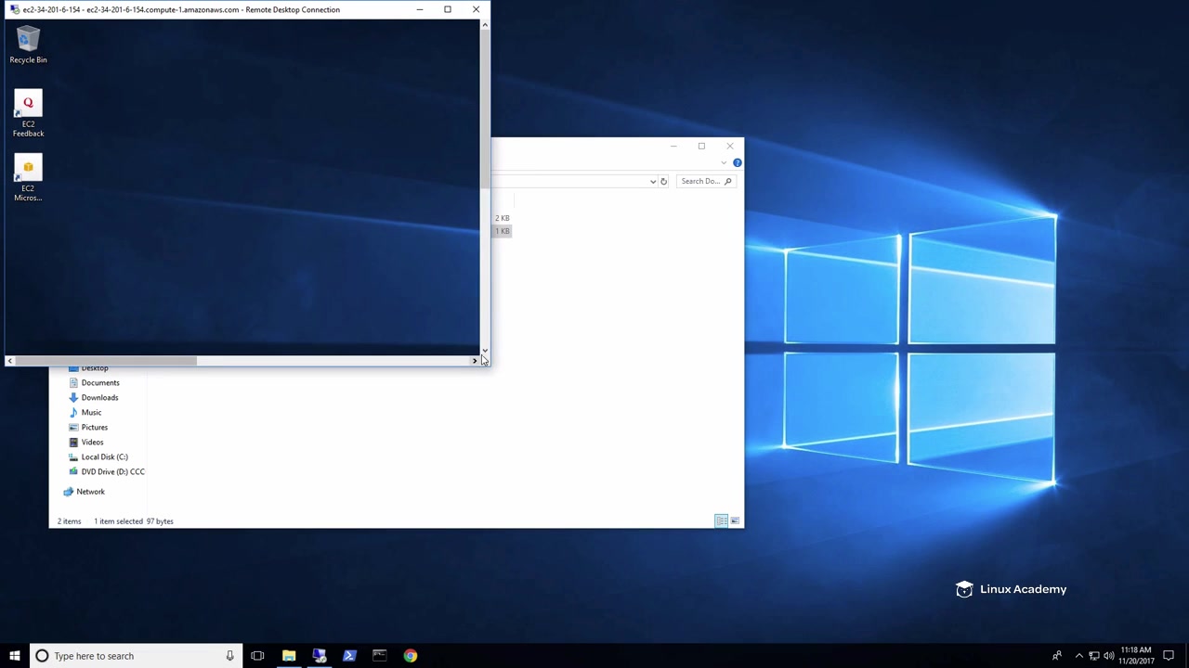The image size is (1189, 668).
Task: Switch to details view layout
Action: pyautogui.click(x=721, y=521)
